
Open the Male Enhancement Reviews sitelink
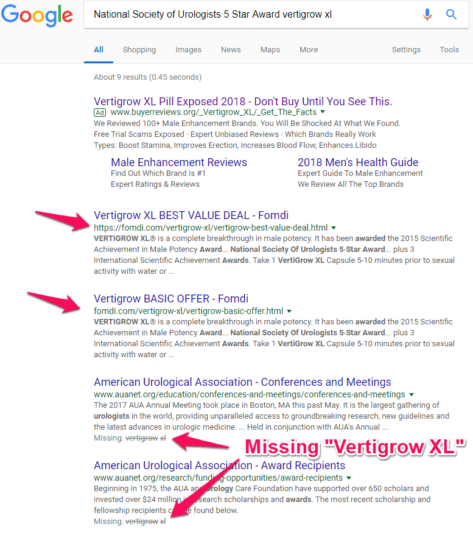(x=179, y=162)
